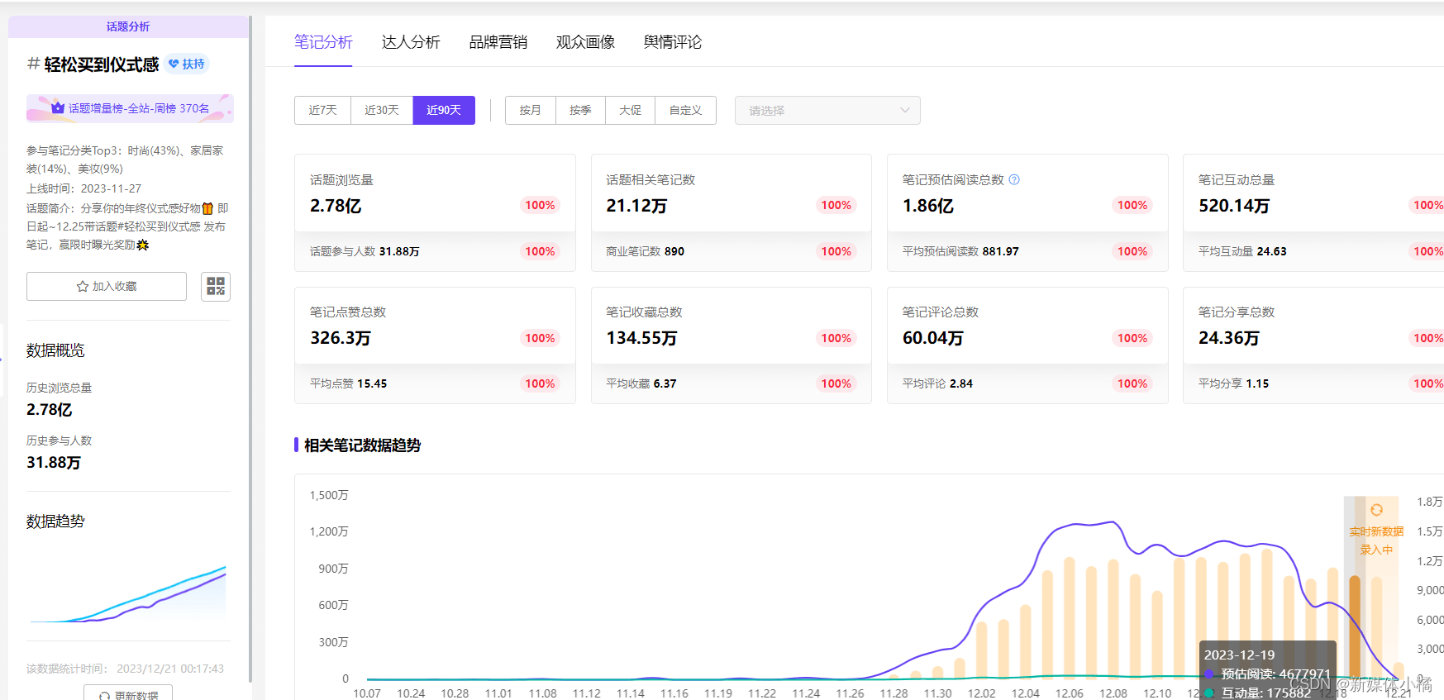This screenshot has height=700, width=1444.
Task: Choose the 按季 period option
Action: (x=580, y=110)
